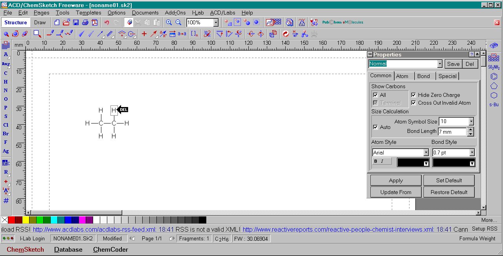Image resolution: width=503 pixels, height=256 pixels.
Task: Switch to the Bond tab in Properties
Action: [424, 76]
